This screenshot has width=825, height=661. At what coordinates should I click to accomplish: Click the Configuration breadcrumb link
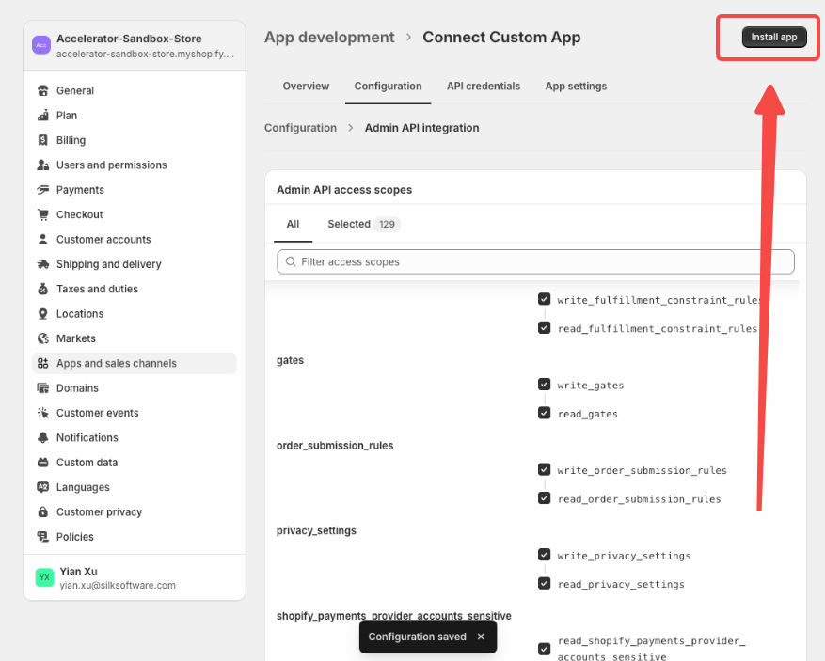(x=300, y=128)
